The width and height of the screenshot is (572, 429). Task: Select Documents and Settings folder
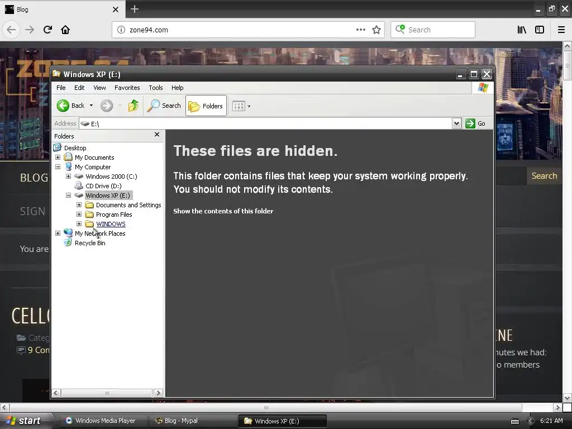tap(128, 205)
